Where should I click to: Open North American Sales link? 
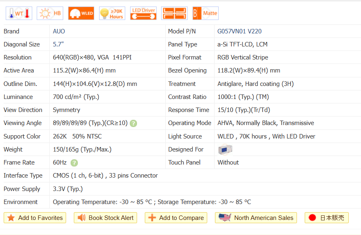pos(256,218)
